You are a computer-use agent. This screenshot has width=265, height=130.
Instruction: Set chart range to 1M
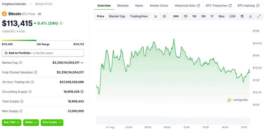[194, 16]
